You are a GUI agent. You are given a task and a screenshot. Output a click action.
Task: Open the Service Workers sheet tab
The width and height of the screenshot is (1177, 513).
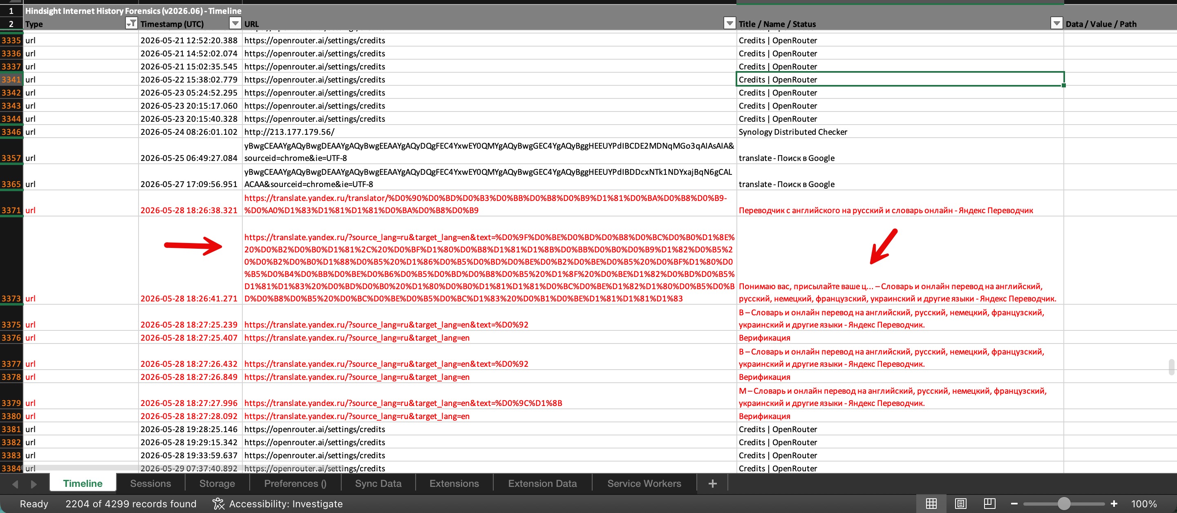tap(644, 483)
